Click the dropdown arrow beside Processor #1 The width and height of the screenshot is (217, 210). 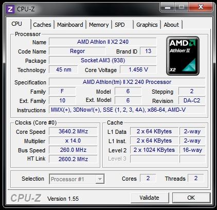(x=100, y=179)
